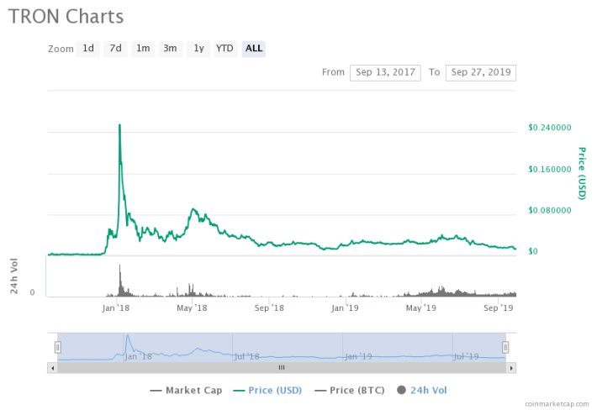This screenshot has width=597, height=410.
Task: Click the May '18 x-axis label
Action: [192, 307]
